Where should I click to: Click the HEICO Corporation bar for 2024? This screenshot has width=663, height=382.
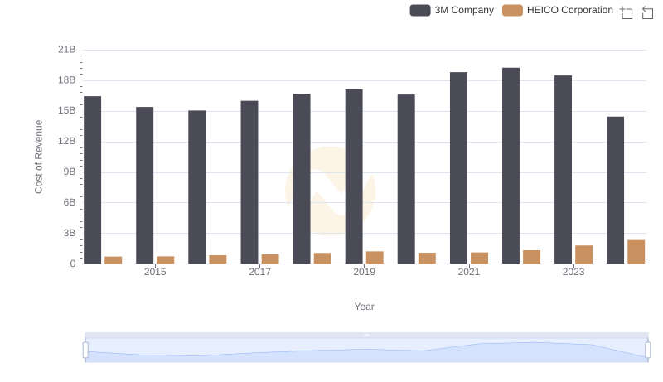pos(636,252)
